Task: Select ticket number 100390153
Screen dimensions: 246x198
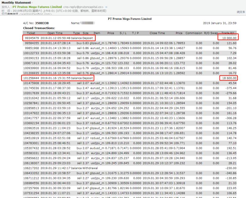Action: point(31,58)
